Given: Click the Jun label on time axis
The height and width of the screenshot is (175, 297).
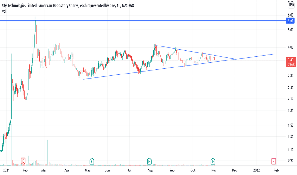Looking at the screenshot, I should pos(107,170).
